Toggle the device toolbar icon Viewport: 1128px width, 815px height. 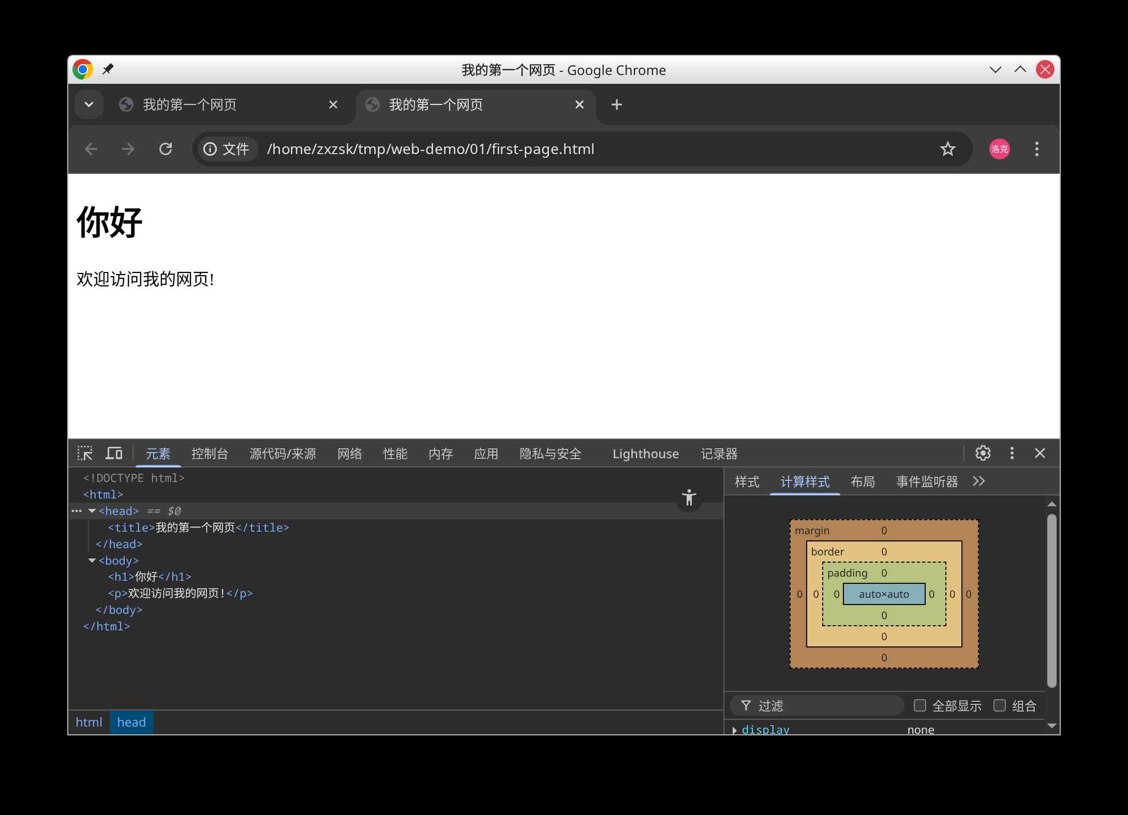[x=114, y=454]
